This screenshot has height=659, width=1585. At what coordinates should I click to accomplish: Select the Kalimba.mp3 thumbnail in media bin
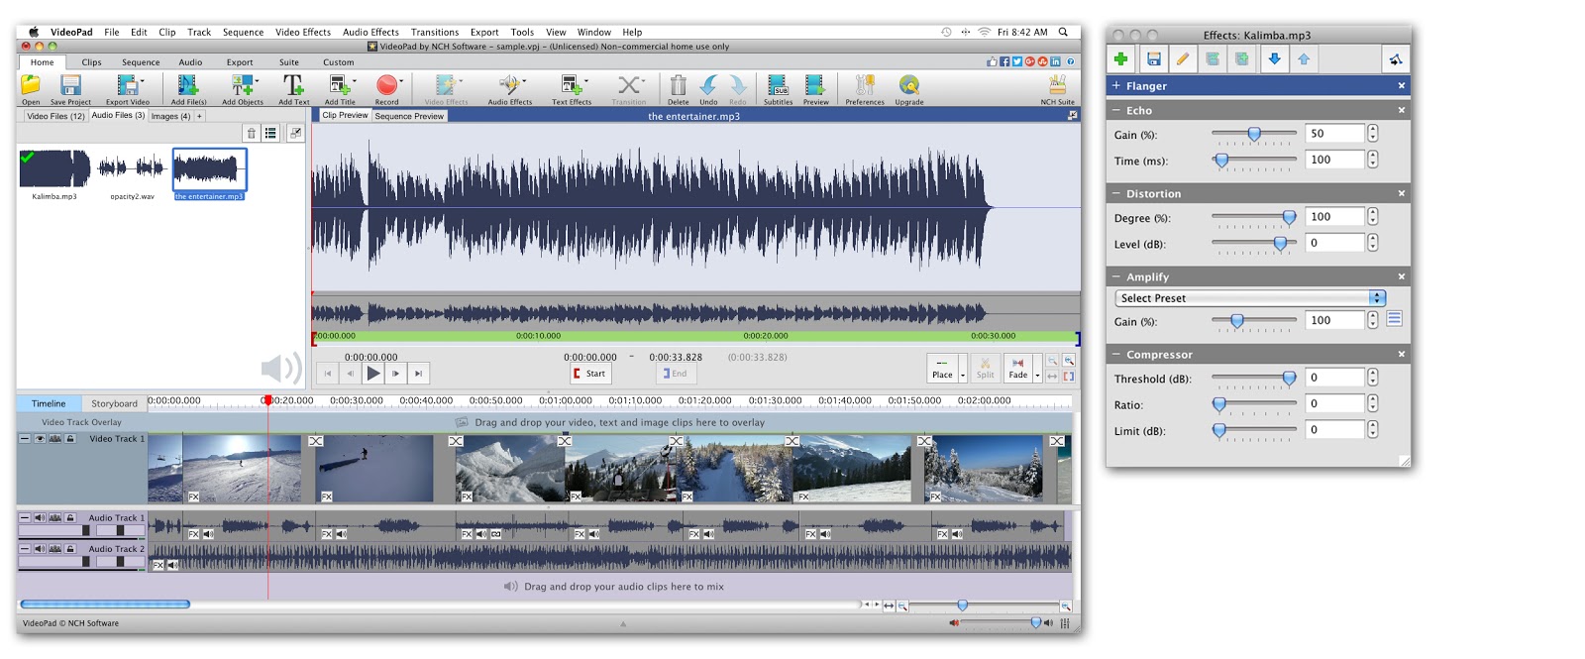(x=54, y=168)
